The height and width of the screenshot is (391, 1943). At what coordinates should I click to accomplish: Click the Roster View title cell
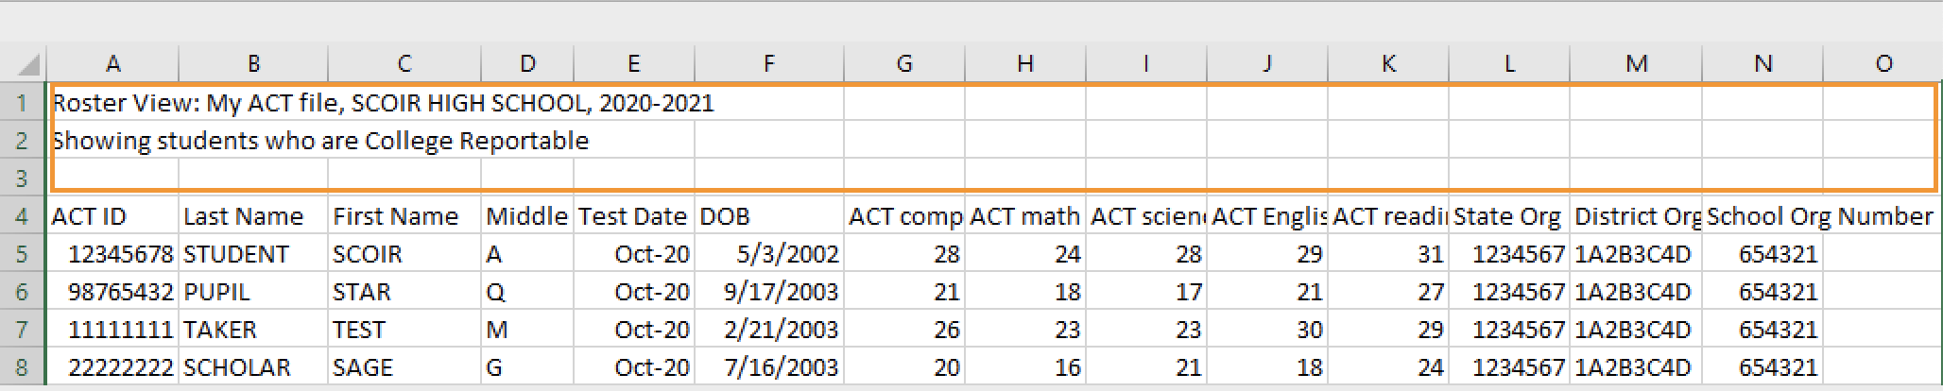coord(113,103)
